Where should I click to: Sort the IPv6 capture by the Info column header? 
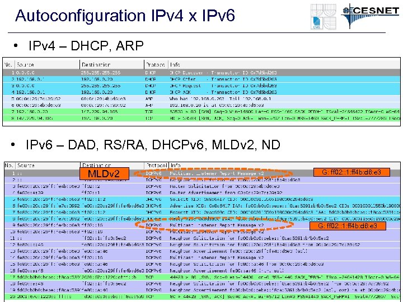click(x=284, y=166)
